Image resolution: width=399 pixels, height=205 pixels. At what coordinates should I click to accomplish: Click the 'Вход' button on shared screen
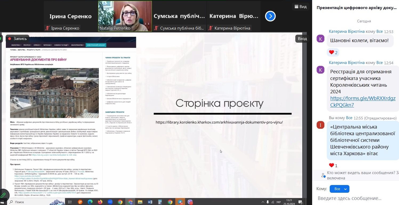click(x=302, y=39)
